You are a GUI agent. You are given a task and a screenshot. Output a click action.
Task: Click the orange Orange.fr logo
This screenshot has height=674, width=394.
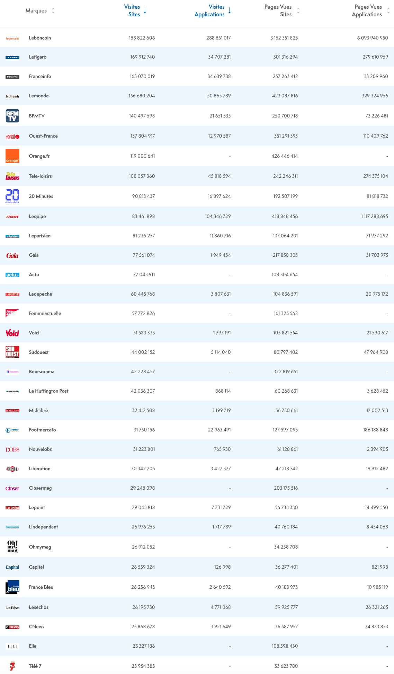point(12,156)
